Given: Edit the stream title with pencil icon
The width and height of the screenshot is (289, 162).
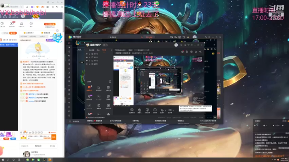Looking at the screenshot, I should [148, 50].
